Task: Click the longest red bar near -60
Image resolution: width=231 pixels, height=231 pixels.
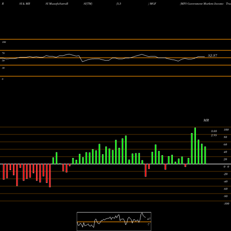Action: click(x=50, y=176)
